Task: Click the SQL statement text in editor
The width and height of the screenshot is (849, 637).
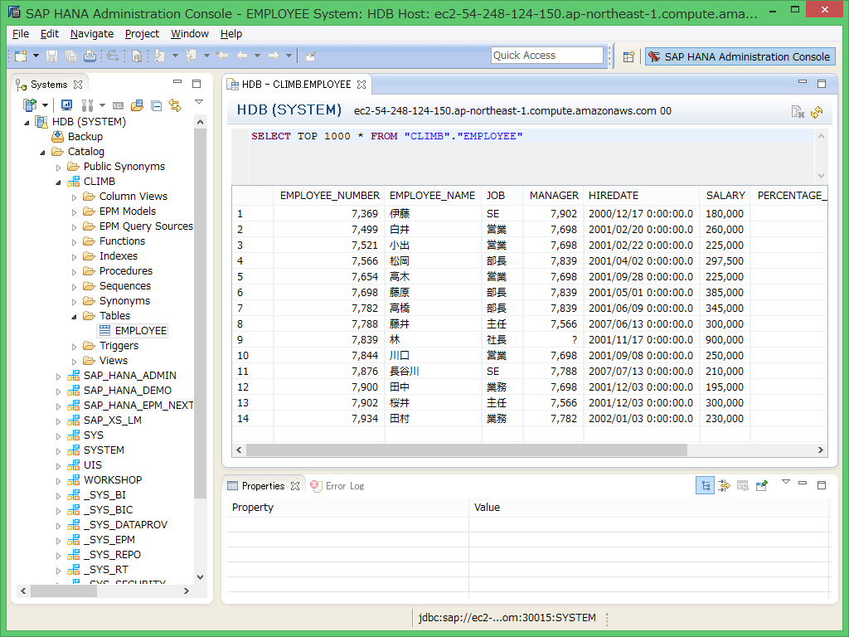Action: tap(386, 136)
